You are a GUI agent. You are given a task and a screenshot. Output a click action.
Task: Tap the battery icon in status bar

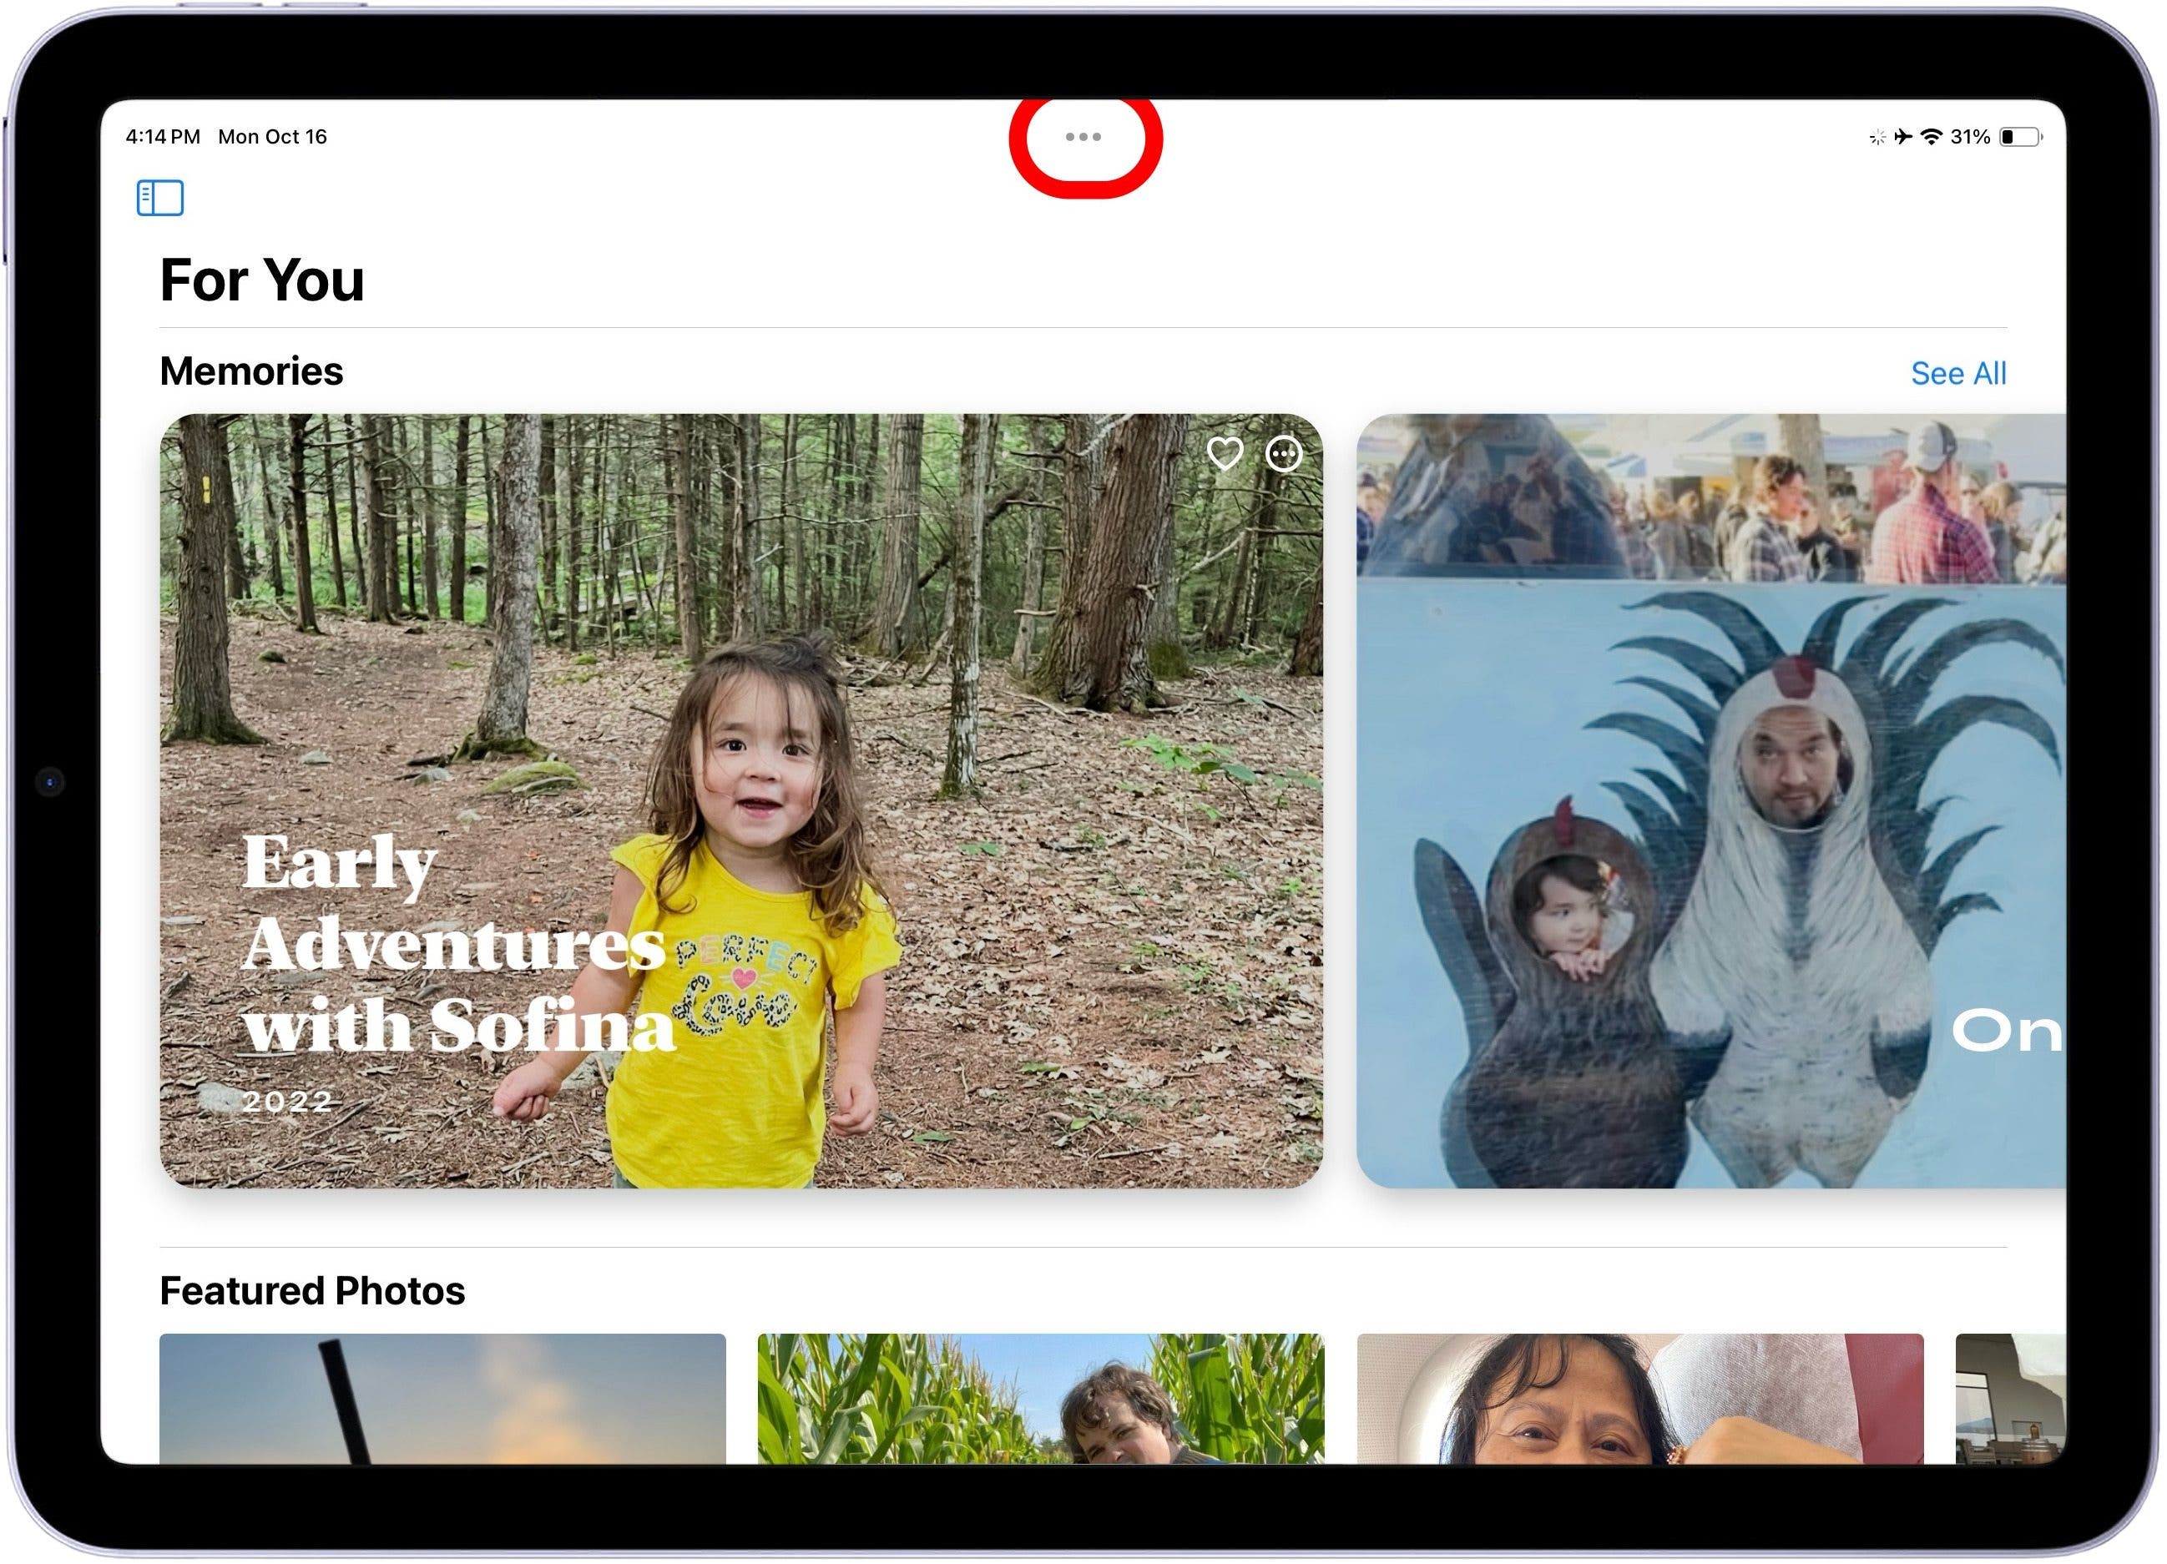click(2021, 137)
